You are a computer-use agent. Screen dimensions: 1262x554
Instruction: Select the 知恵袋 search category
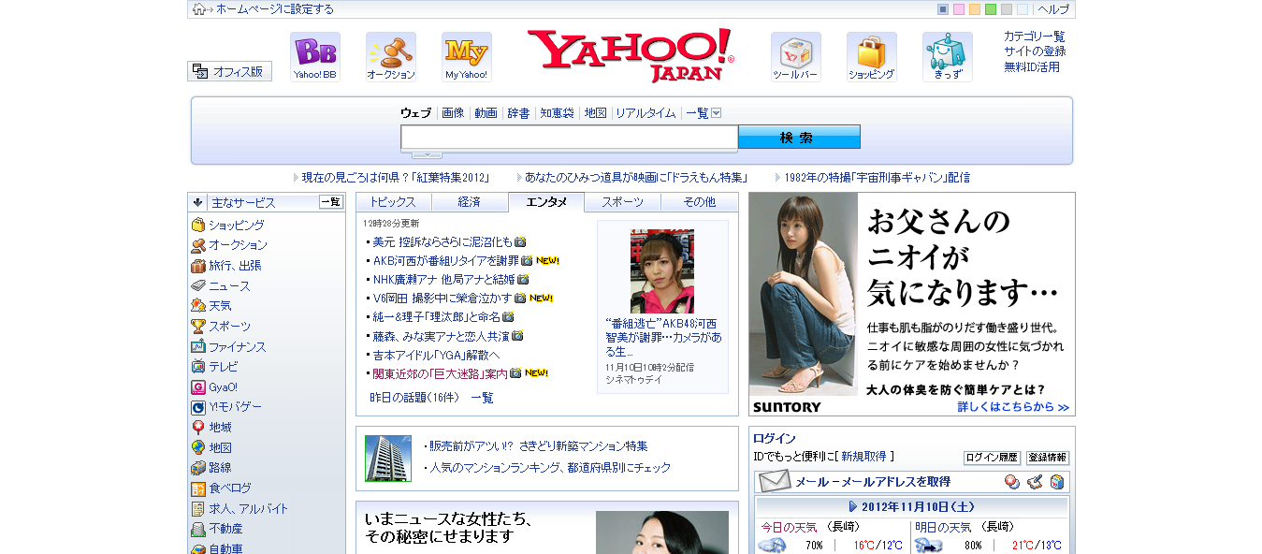click(557, 113)
